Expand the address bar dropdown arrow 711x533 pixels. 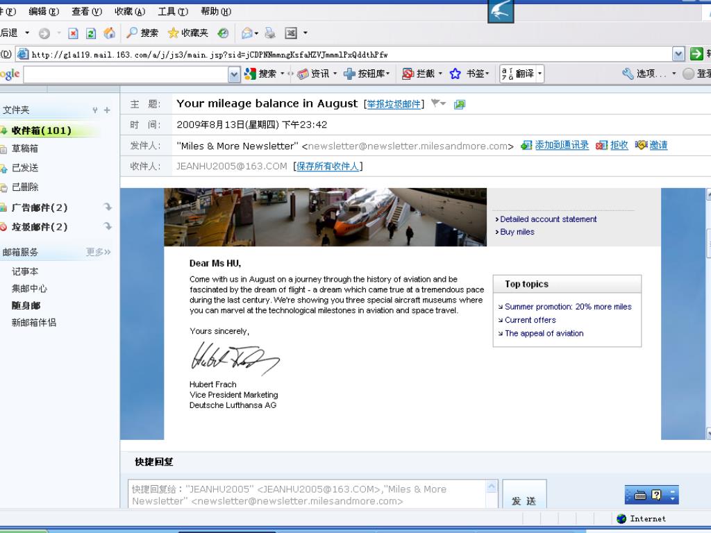(678, 54)
